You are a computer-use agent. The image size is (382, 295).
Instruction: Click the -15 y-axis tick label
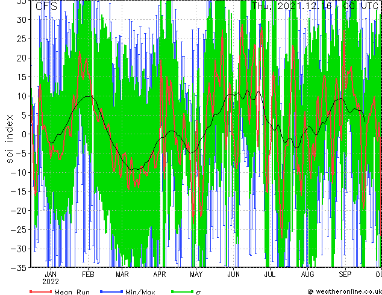(19, 191)
